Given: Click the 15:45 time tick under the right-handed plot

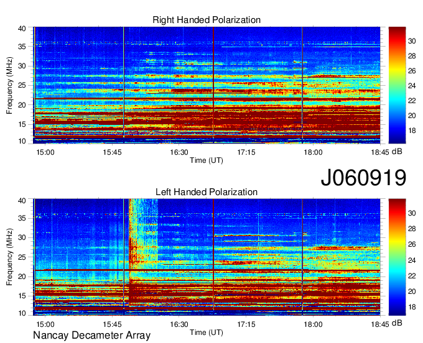Looking at the screenshot, I should 112,152.
